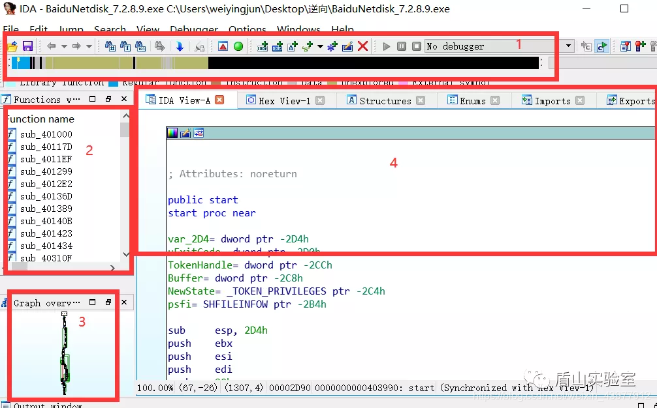Open the File menu
Viewport: 657px width, 408px height.
click(11, 29)
